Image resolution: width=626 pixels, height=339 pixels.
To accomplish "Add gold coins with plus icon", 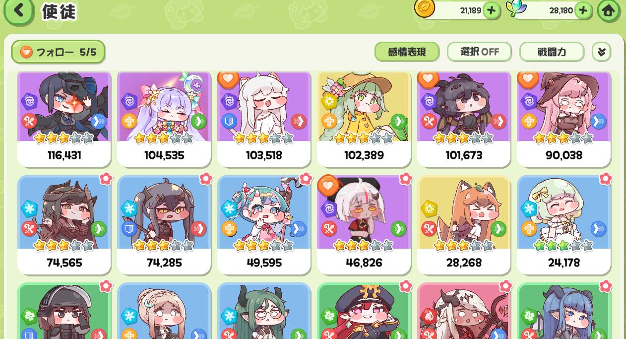I will (x=491, y=10).
